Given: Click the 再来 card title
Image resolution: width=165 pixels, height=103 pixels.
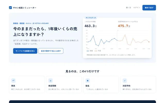Looking at the screenshot, I should (13, 86).
